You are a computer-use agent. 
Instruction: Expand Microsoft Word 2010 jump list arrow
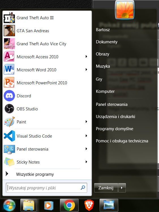pyautogui.click(x=87, y=70)
